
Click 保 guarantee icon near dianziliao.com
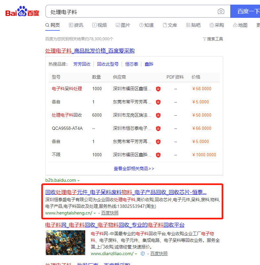pos(143,254)
